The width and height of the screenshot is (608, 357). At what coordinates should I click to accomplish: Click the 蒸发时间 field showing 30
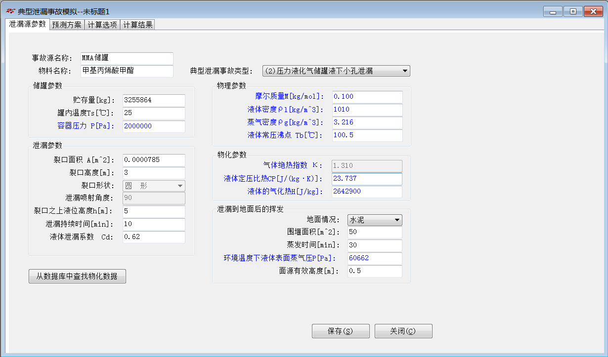coord(375,245)
